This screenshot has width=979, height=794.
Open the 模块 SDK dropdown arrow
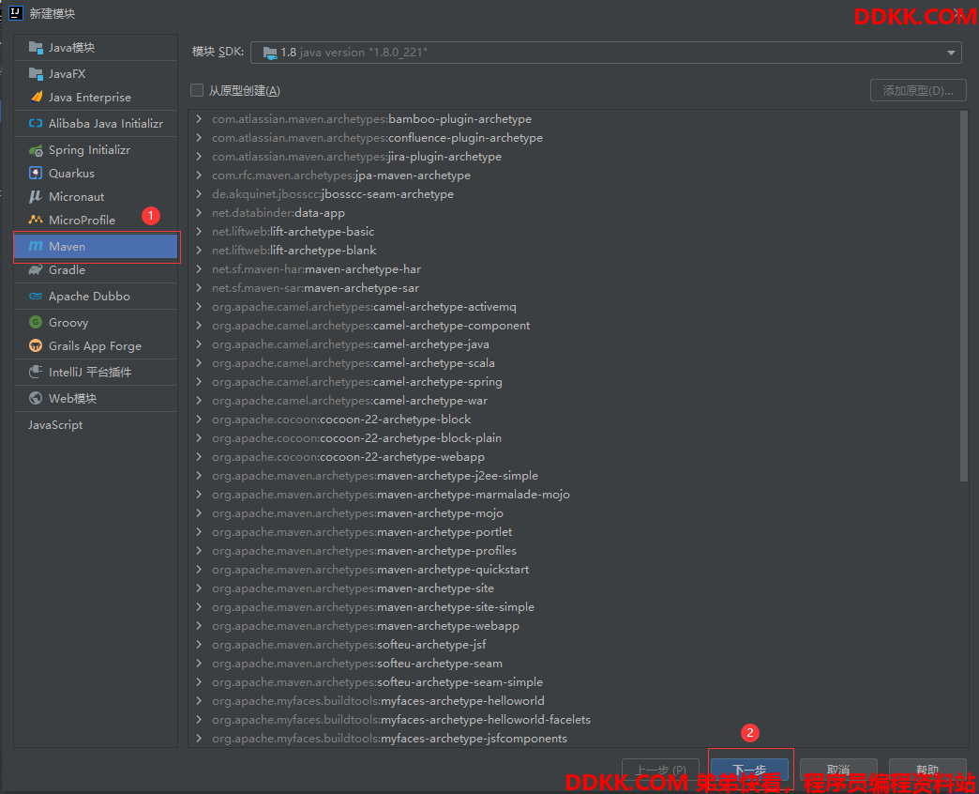(951, 53)
